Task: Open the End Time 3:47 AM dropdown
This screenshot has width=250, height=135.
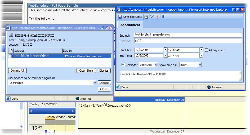Action: click(x=202, y=56)
